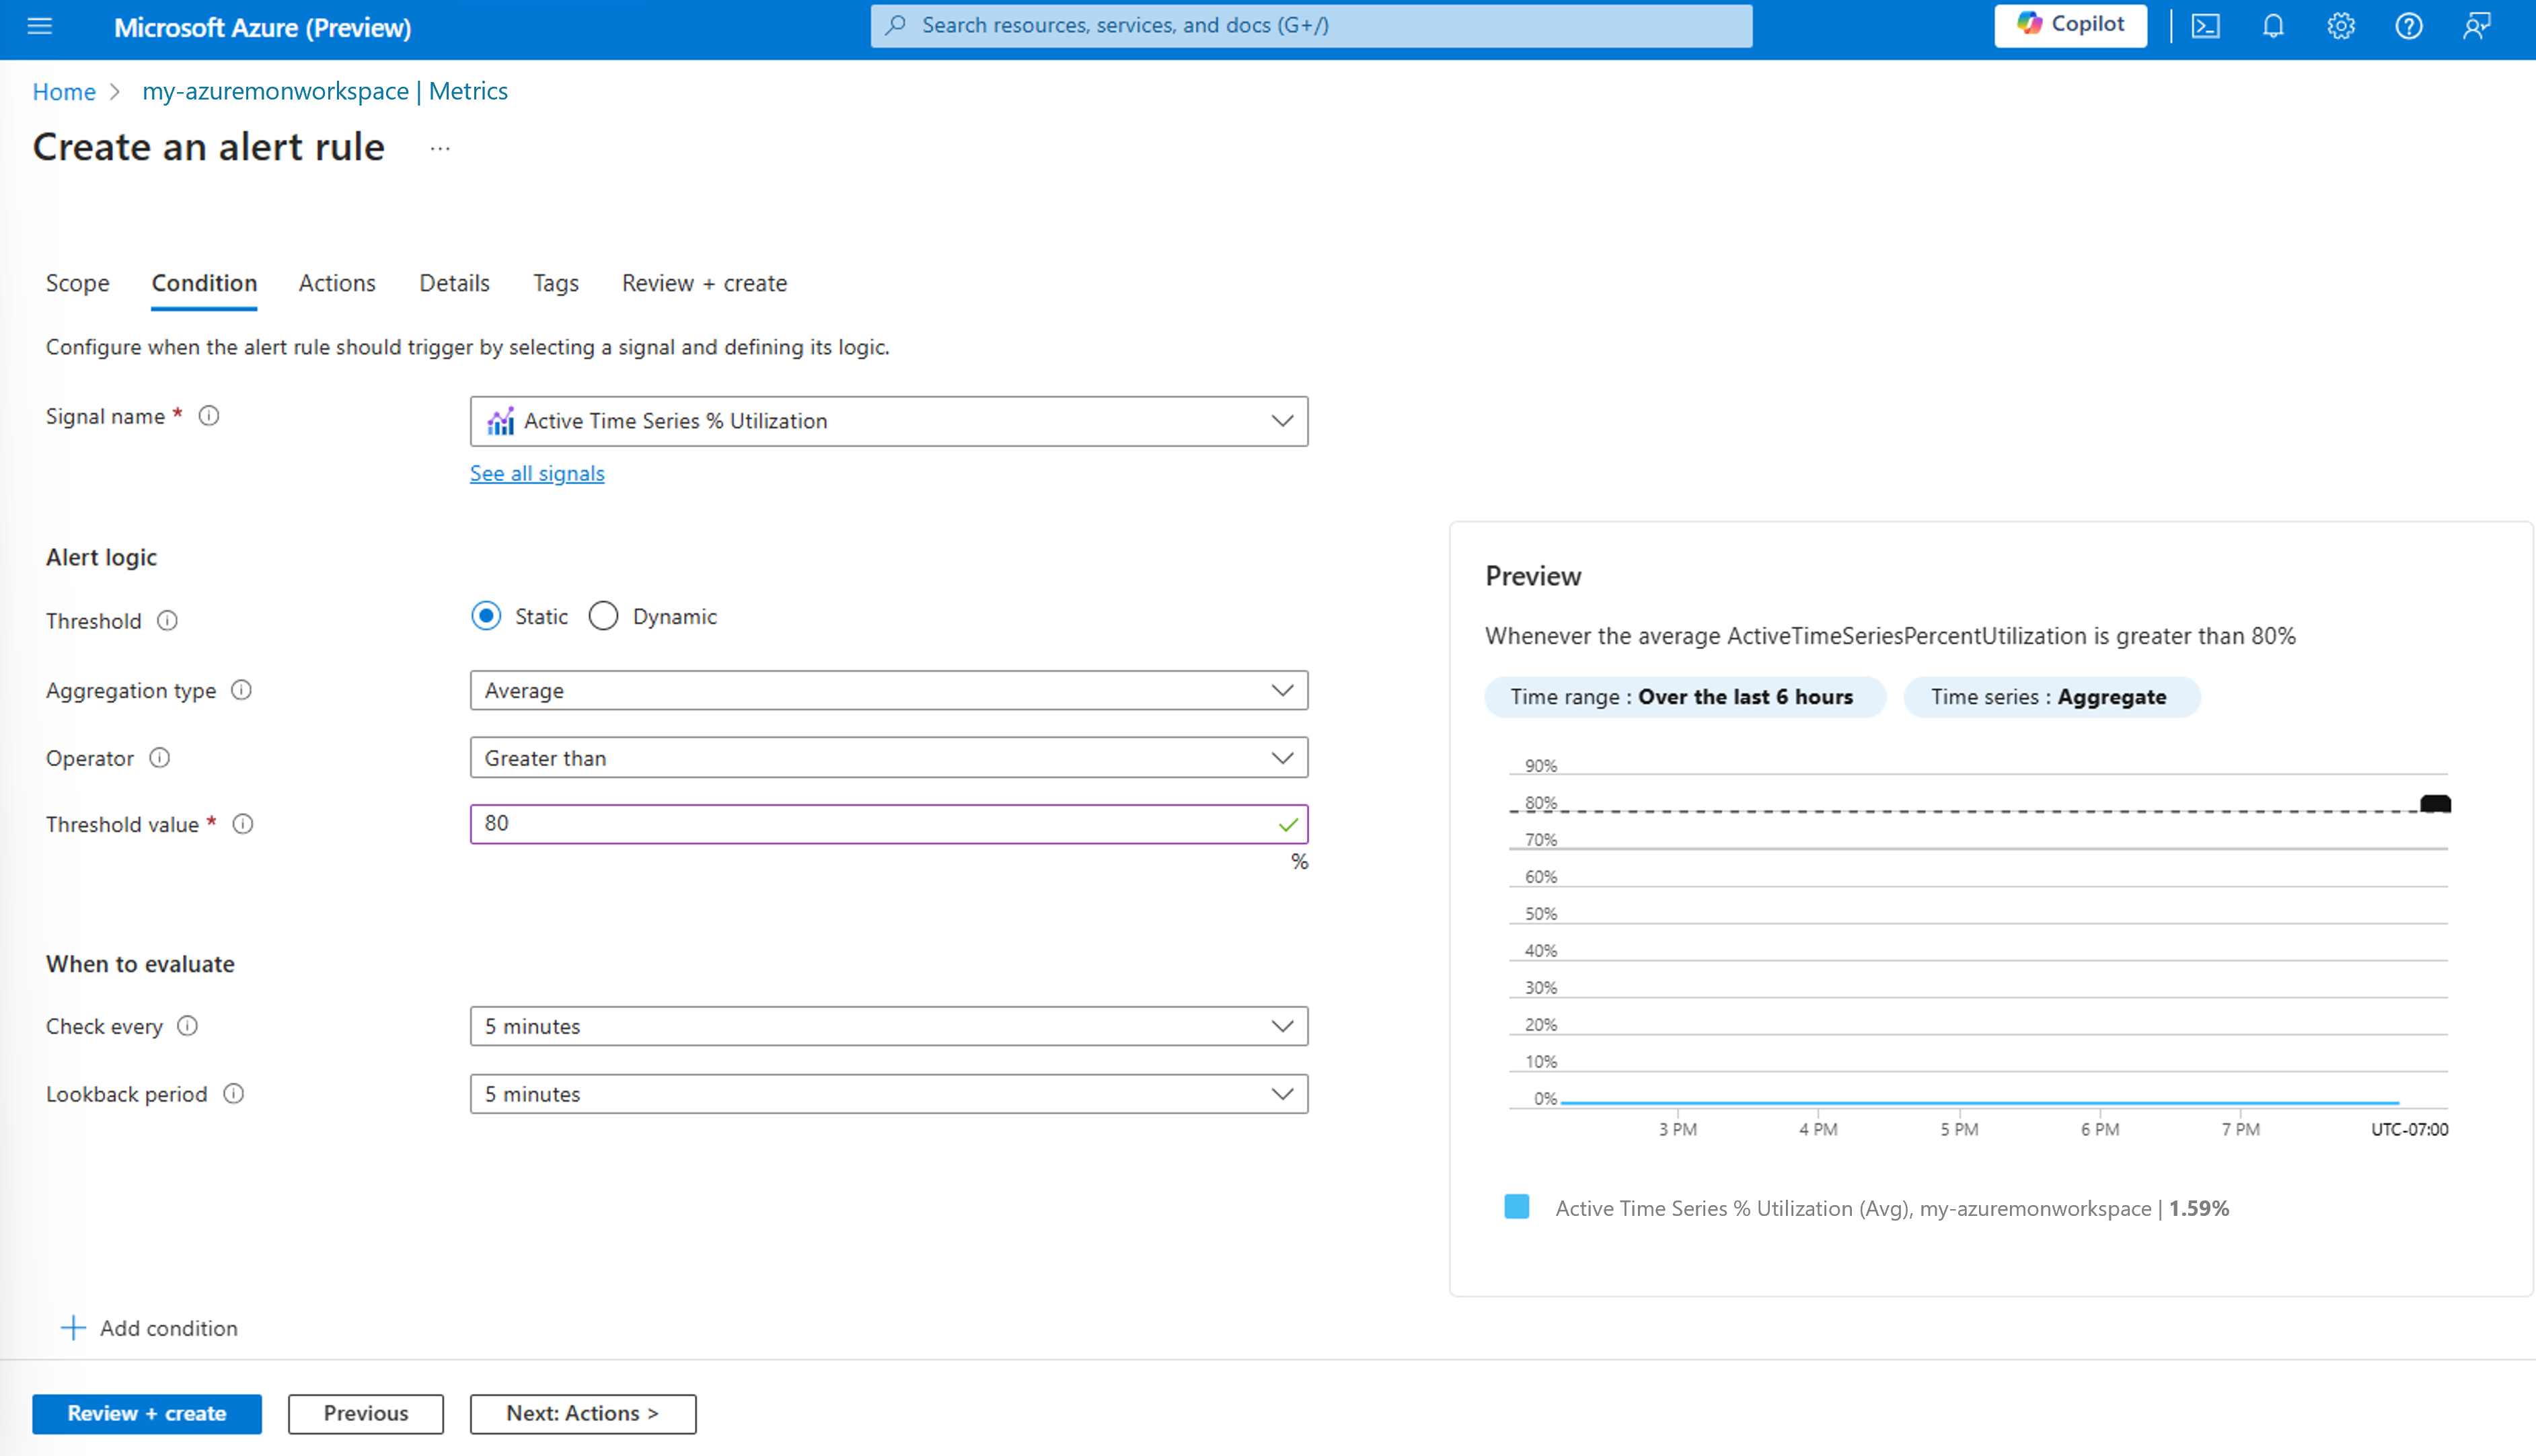Click the Threshold value input field
Image resolution: width=2536 pixels, height=1456 pixels.
(870, 824)
